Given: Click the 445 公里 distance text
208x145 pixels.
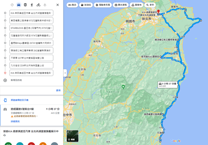Looking at the screenshot, I should [x=55, y=113].
